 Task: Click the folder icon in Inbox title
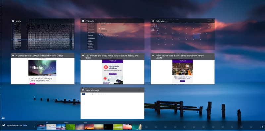pos(13,21)
